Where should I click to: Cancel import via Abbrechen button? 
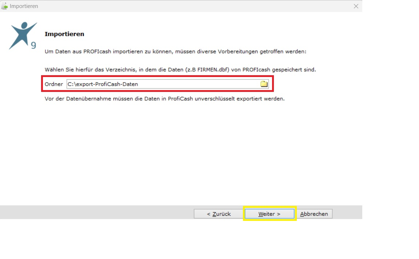coord(314,214)
